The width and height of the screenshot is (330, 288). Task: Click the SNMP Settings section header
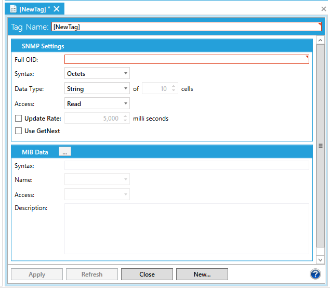[43, 46]
